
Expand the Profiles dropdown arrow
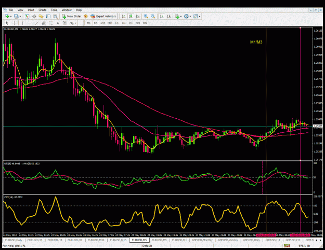point(20,16)
